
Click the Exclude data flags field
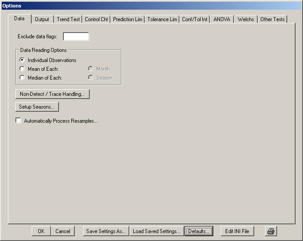(76, 37)
